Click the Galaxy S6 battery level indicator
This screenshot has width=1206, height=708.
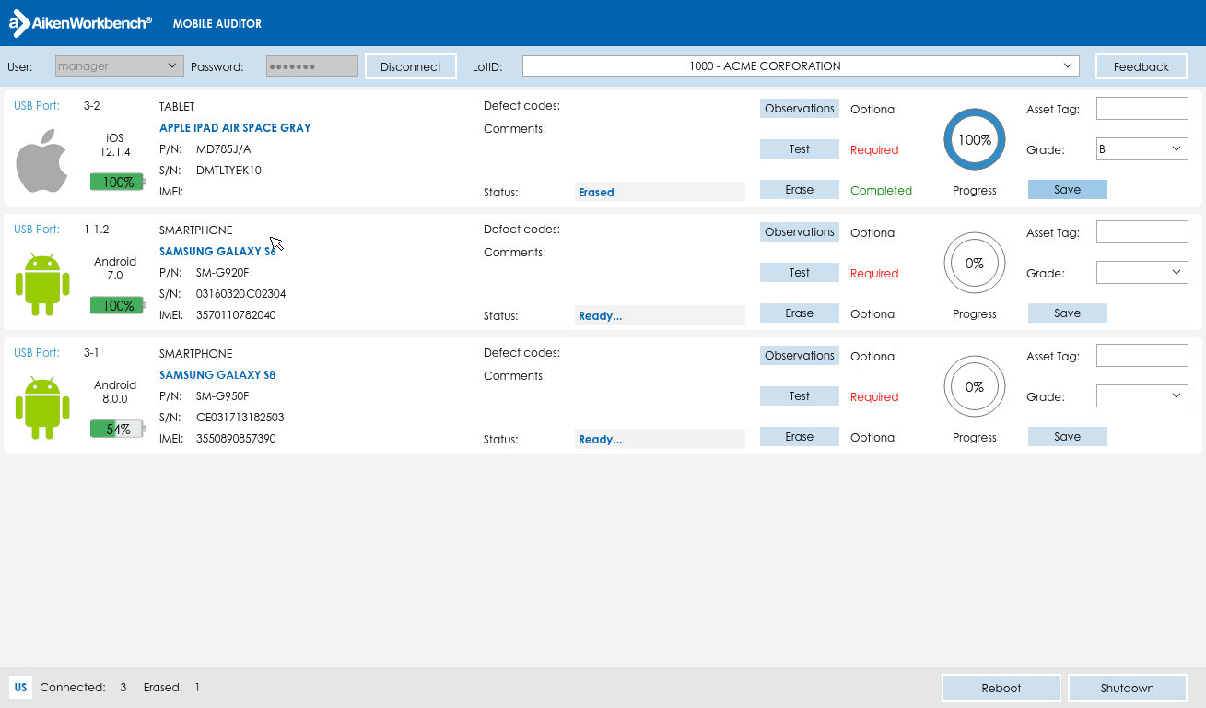[x=118, y=305]
